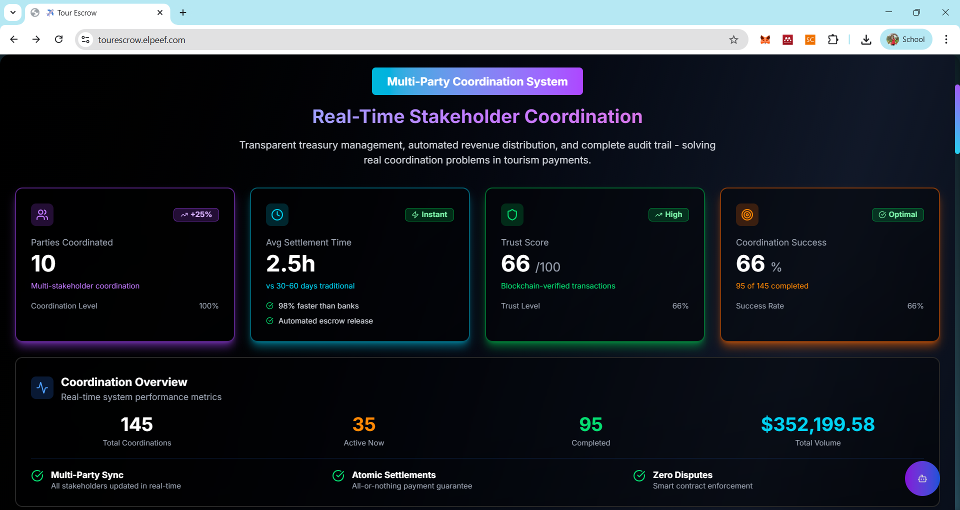Open the floating chatbot assistant button
This screenshot has height=510, width=960.
pyautogui.click(x=922, y=478)
